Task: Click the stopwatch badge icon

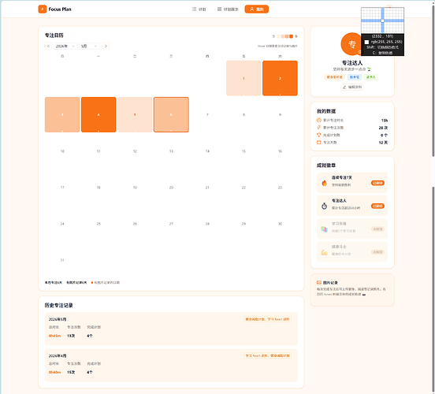Action: (324, 206)
